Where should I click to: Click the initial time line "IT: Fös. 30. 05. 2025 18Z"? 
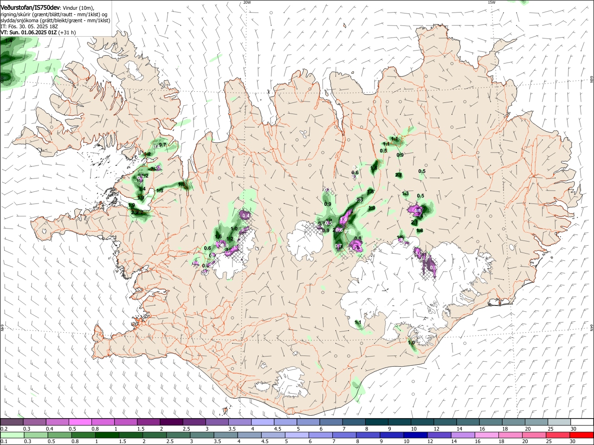pos(29,26)
